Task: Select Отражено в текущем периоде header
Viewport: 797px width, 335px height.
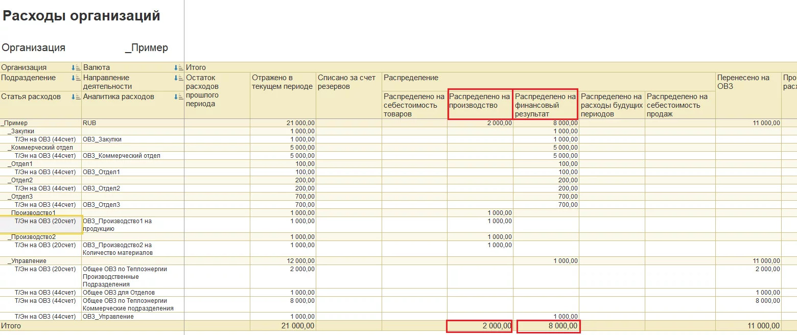Action: point(283,95)
